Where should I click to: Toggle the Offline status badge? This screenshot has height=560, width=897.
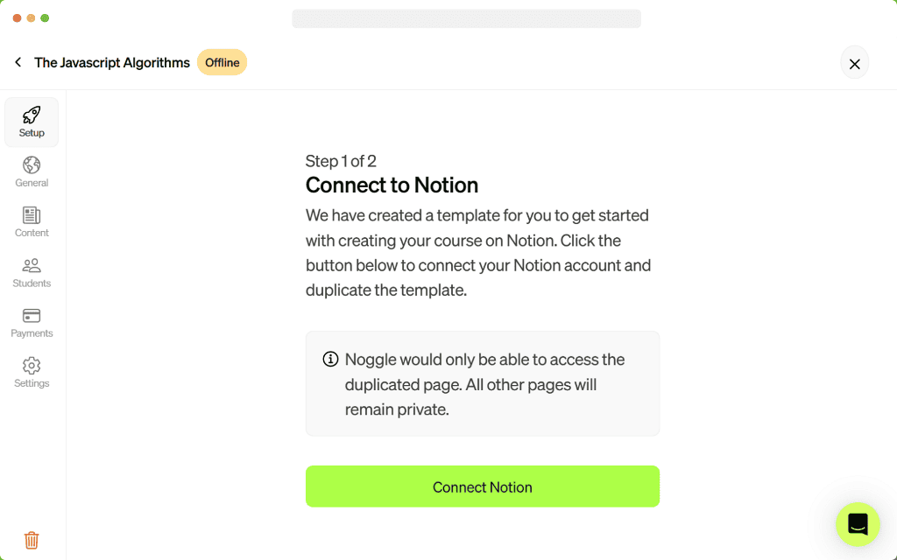coord(222,62)
